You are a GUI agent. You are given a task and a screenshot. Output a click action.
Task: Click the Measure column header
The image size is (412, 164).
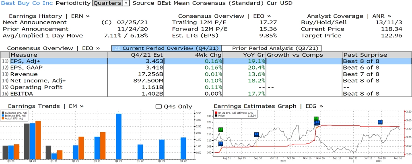point(59,55)
